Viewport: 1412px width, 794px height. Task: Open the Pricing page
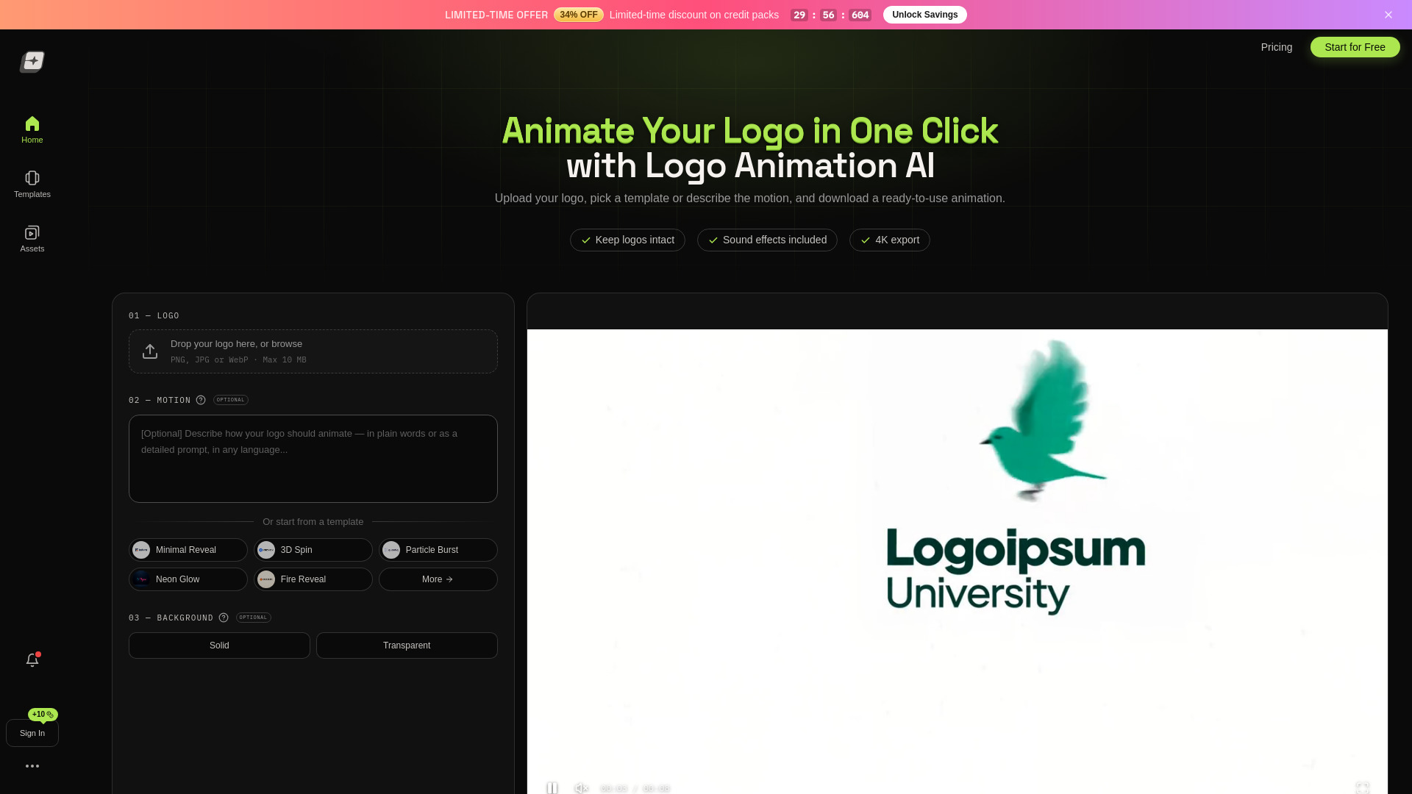1276,47
